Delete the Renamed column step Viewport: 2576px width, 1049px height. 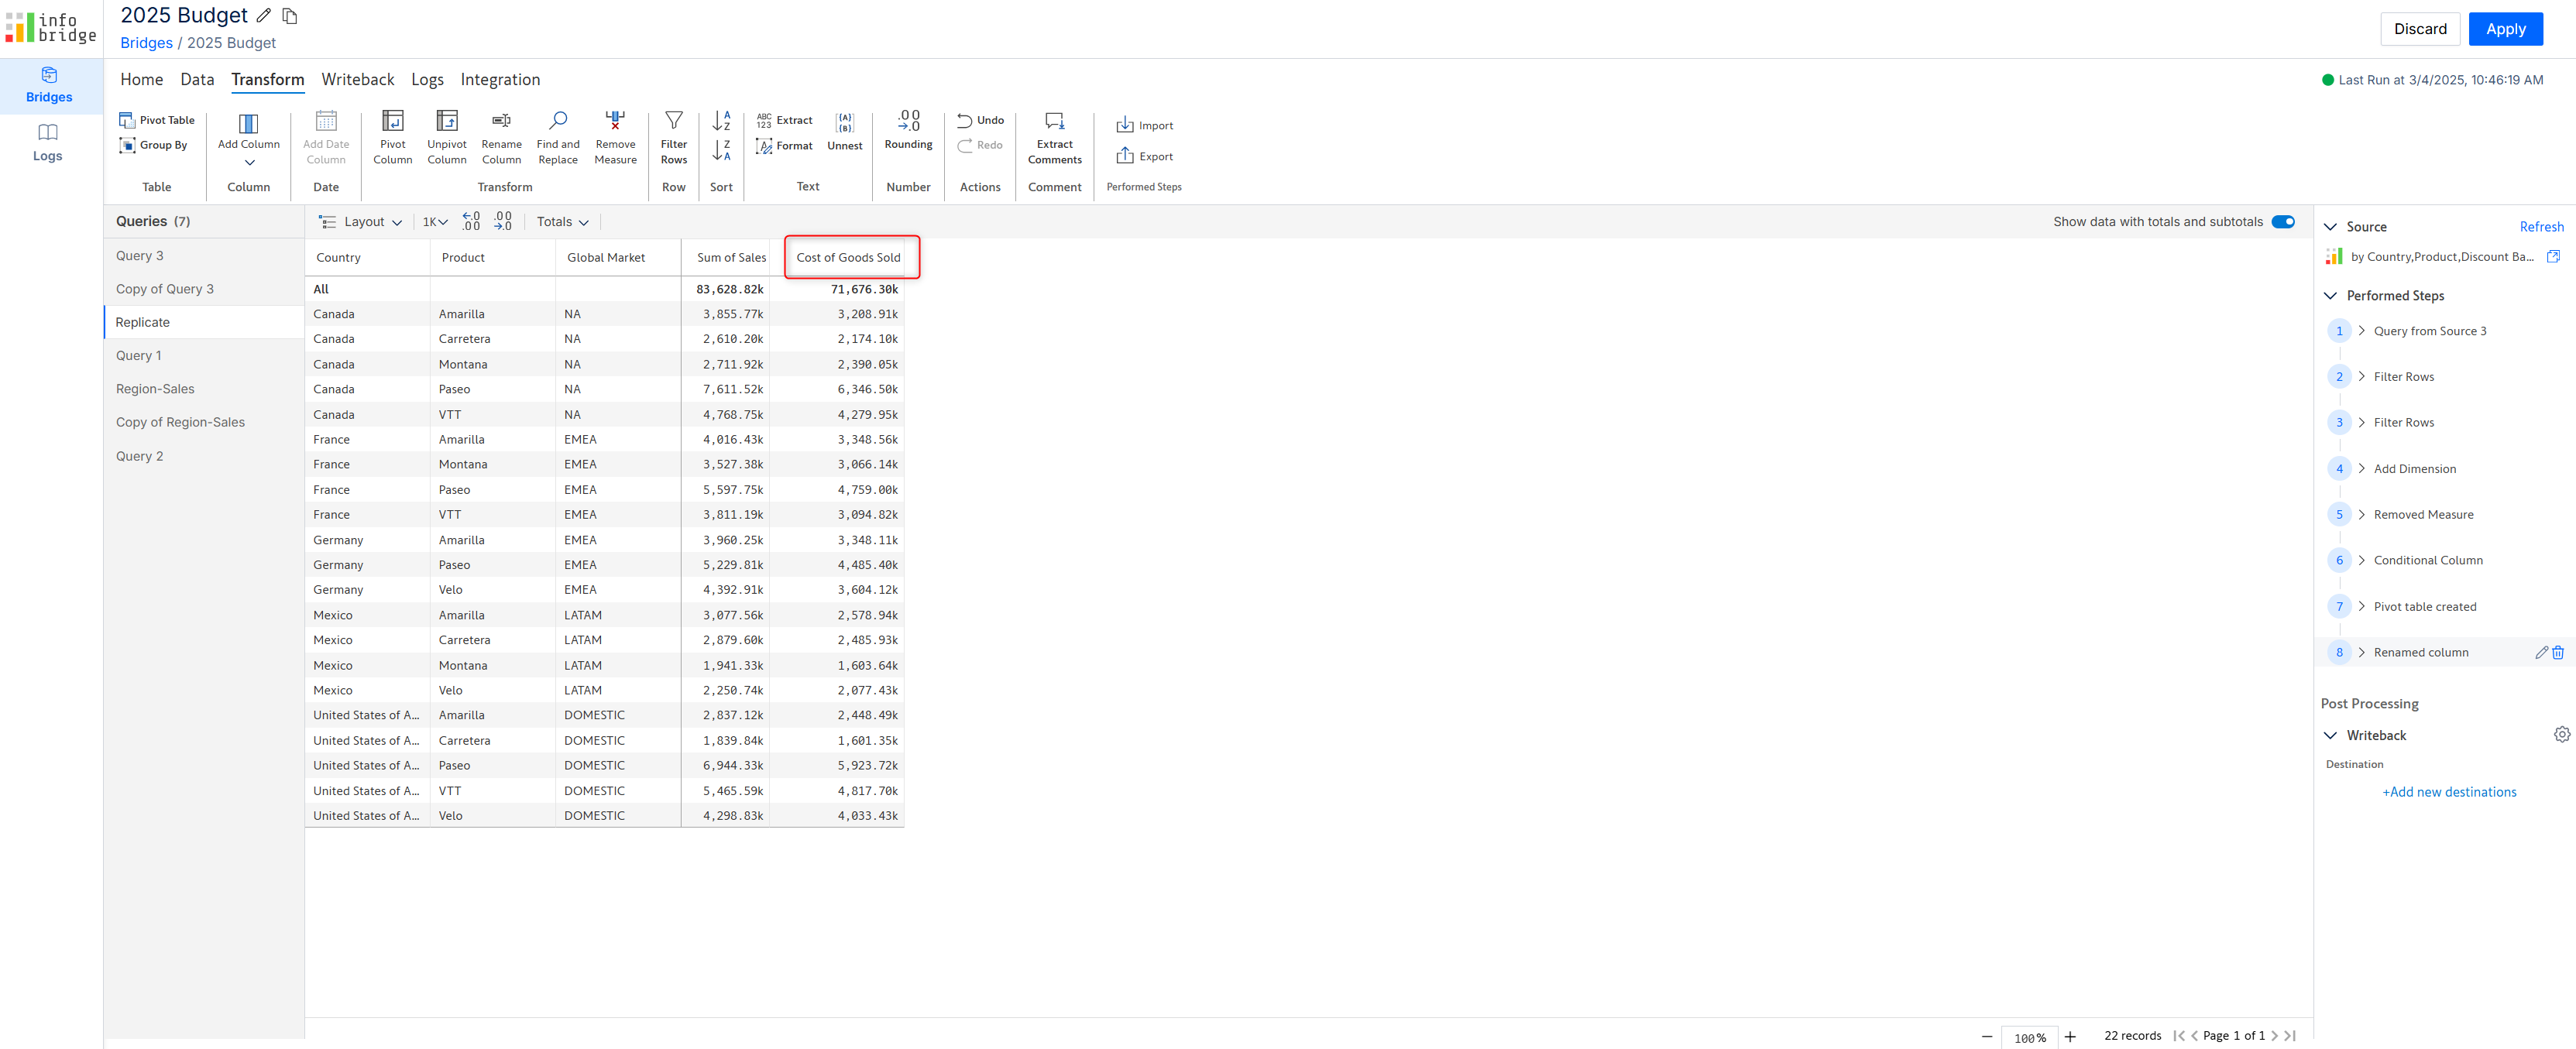tap(2557, 653)
